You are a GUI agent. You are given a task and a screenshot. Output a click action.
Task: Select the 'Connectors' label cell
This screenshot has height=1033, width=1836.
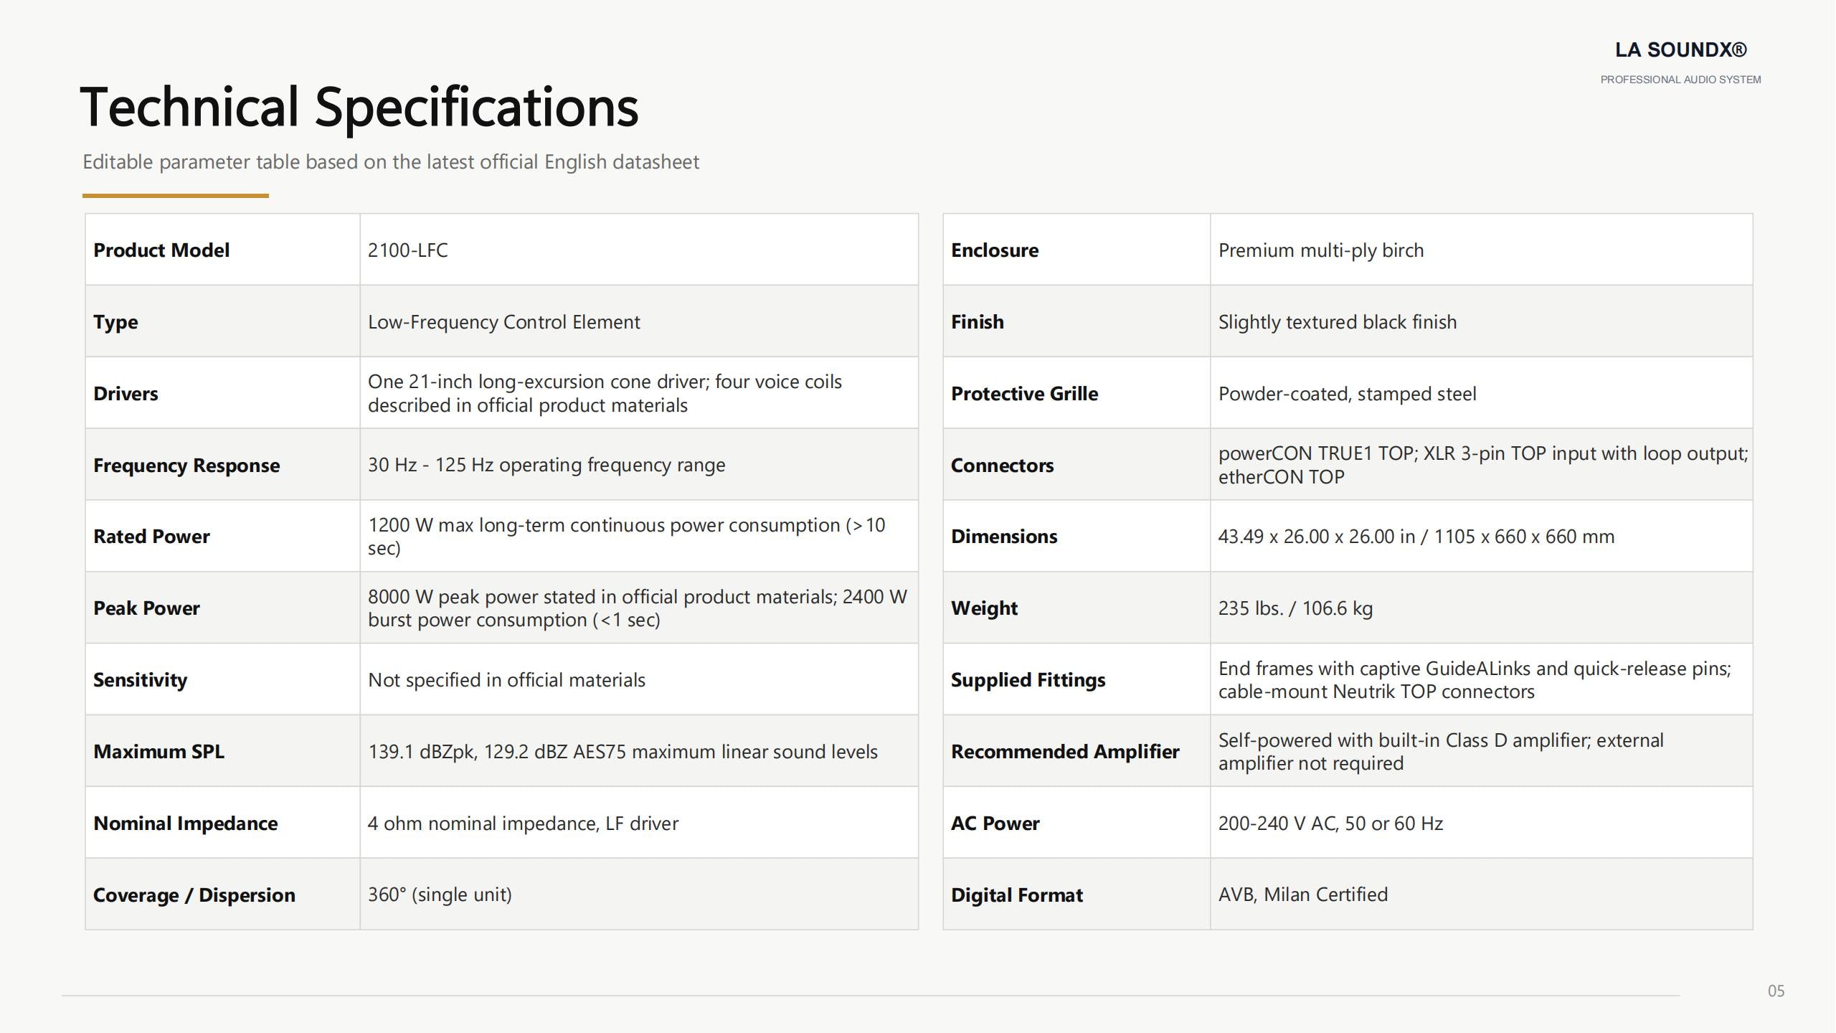click(1076, 465)
